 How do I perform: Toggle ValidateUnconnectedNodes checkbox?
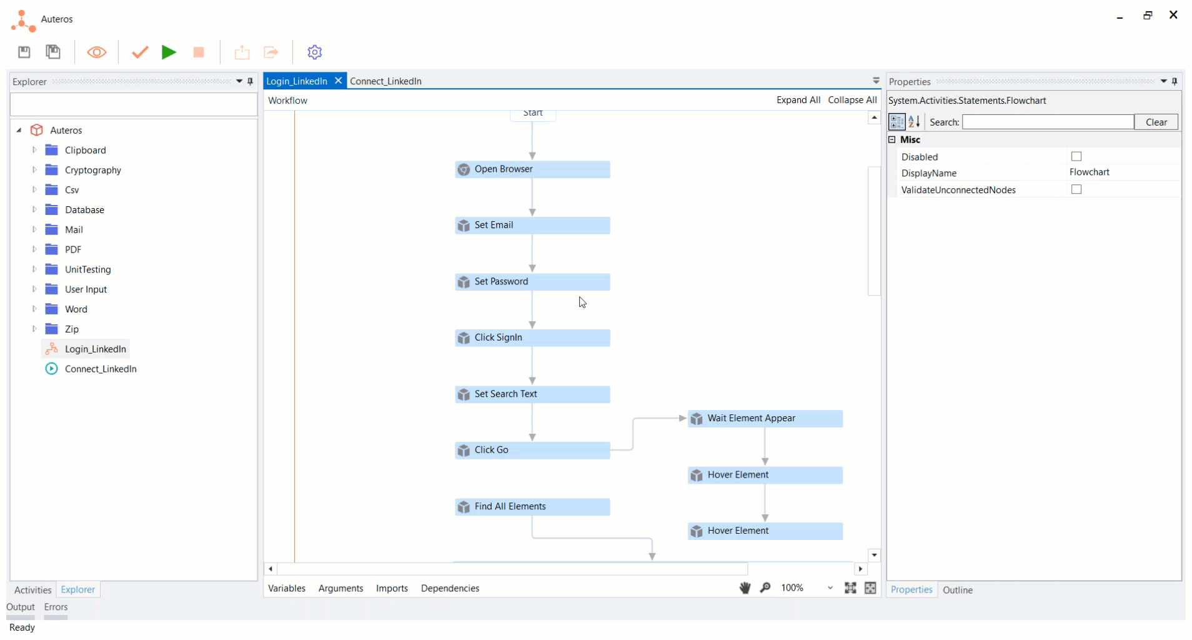point(1076,189)
